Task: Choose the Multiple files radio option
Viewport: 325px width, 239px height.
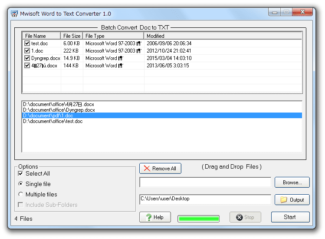Action: [20, 194]
